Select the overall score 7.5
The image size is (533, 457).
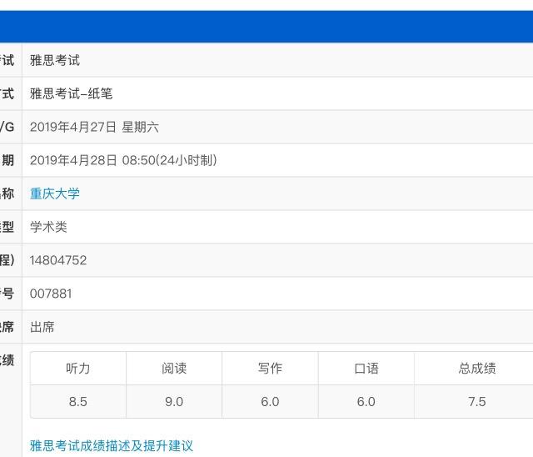pos(477,401)
